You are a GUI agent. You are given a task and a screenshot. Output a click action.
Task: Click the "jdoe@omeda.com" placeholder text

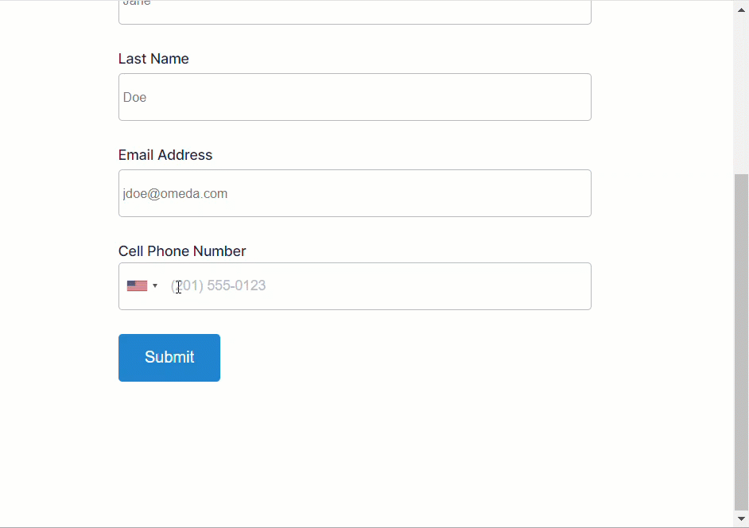coord(176,194)
